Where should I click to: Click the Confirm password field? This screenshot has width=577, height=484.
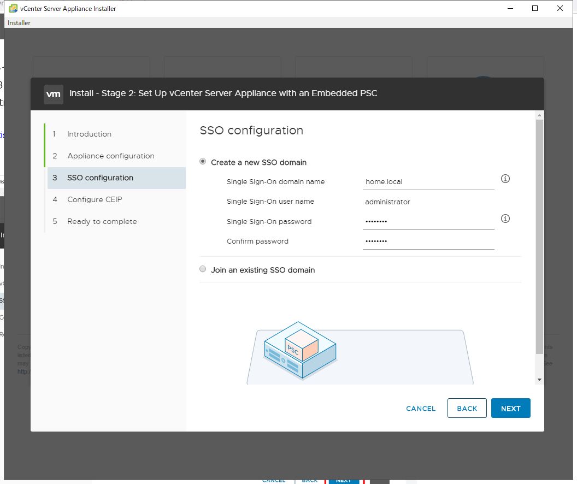pos(428,241)
